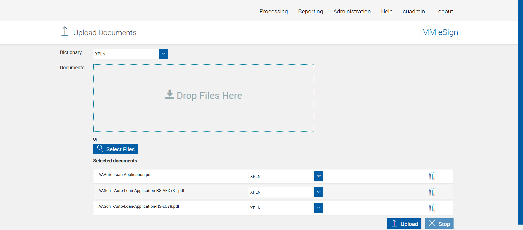Click the IMM eSign logo text
Screen dimensions: 523x230
click(439, 32)
